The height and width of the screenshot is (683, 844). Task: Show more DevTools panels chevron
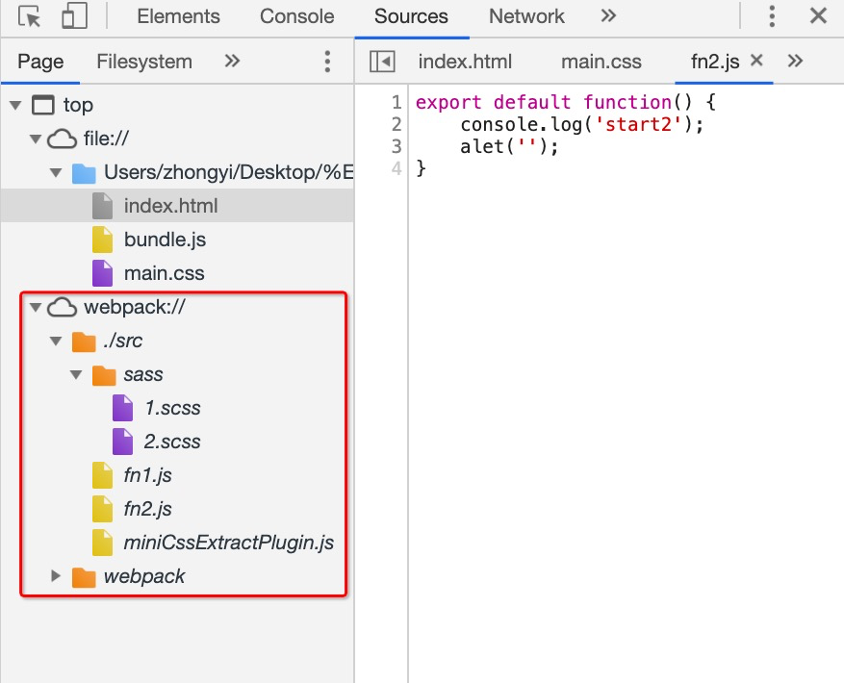coord(608,16)
